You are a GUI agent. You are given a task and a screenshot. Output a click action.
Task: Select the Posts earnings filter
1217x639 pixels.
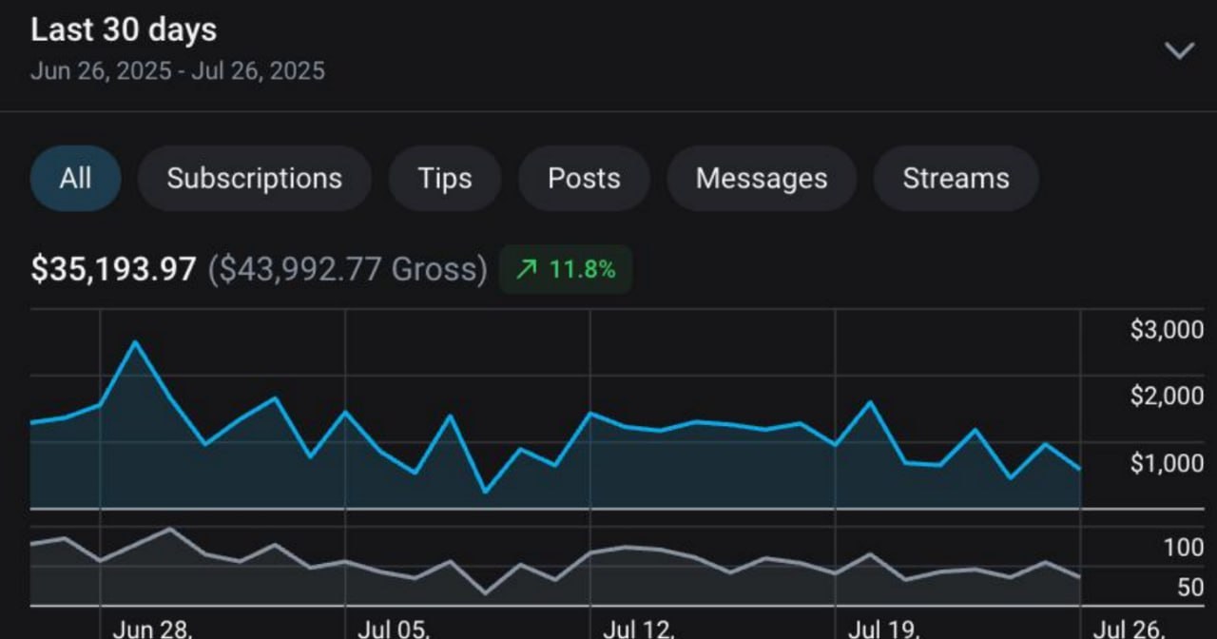pyautogui.click(x=584, y=178)
